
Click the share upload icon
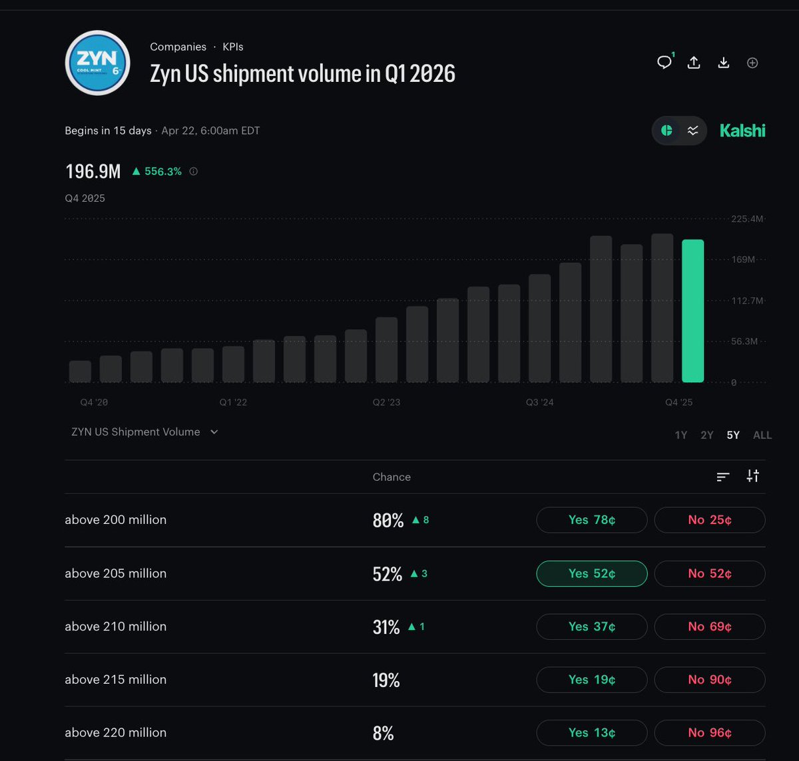pos(694,63)
